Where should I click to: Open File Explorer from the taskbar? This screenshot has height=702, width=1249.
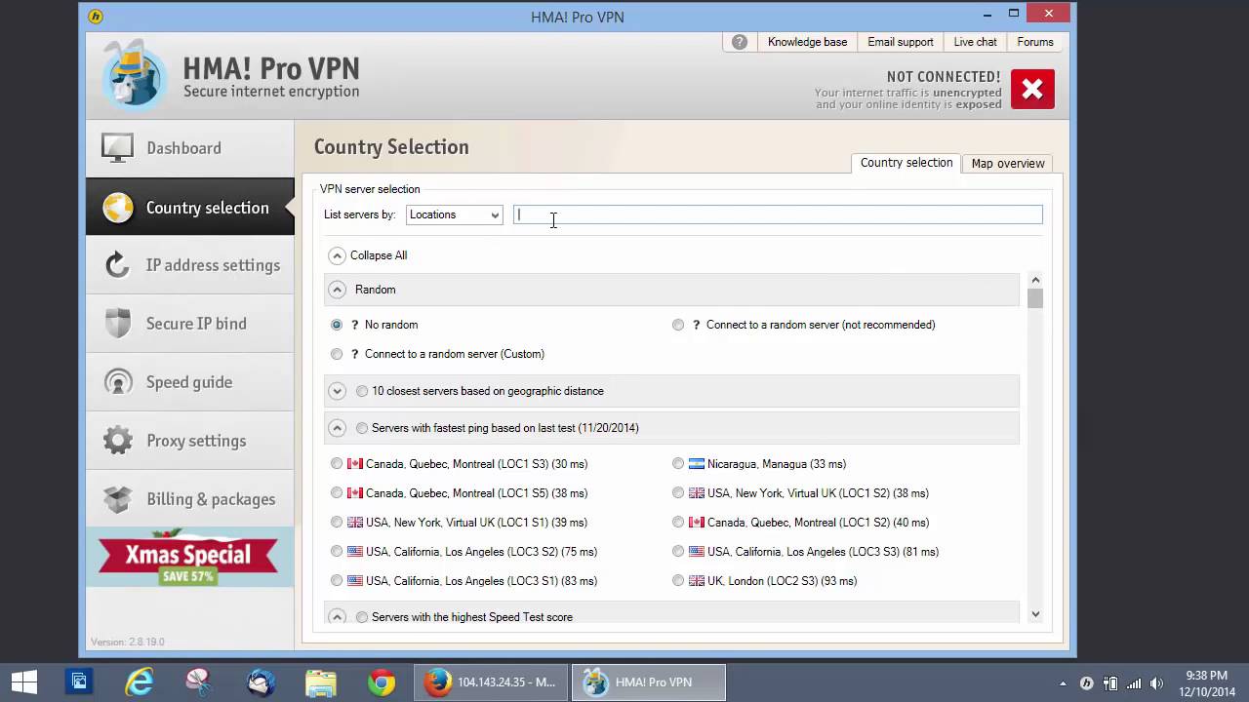(x=321, y=682)
